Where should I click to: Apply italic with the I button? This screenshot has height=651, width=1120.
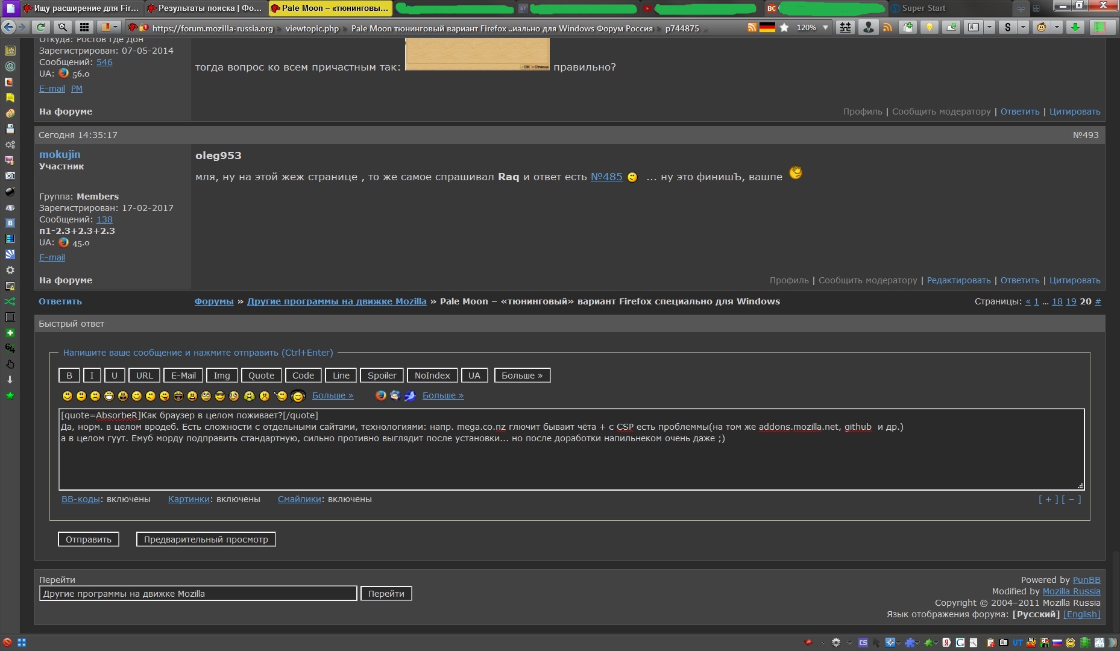click(x=92, y=376)
